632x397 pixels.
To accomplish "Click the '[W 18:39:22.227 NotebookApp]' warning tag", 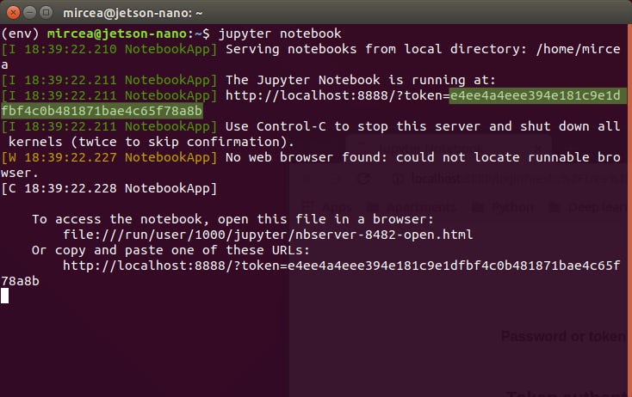I will coord(108,157).
